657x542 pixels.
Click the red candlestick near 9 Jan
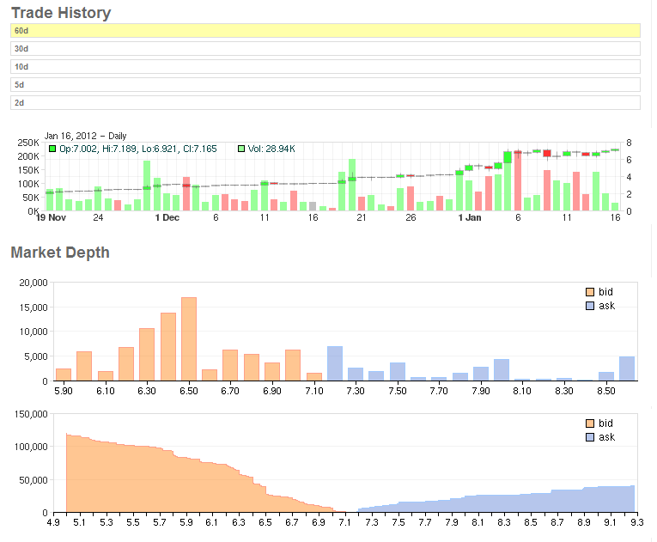pos(547,153)
